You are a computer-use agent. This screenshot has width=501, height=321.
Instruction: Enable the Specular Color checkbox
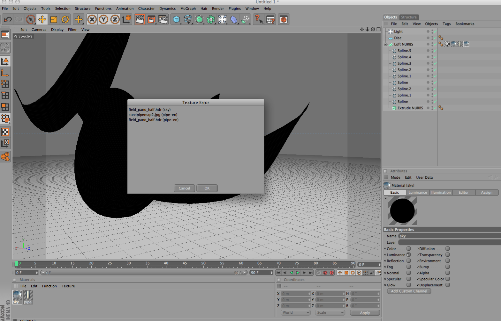(448, 279)
